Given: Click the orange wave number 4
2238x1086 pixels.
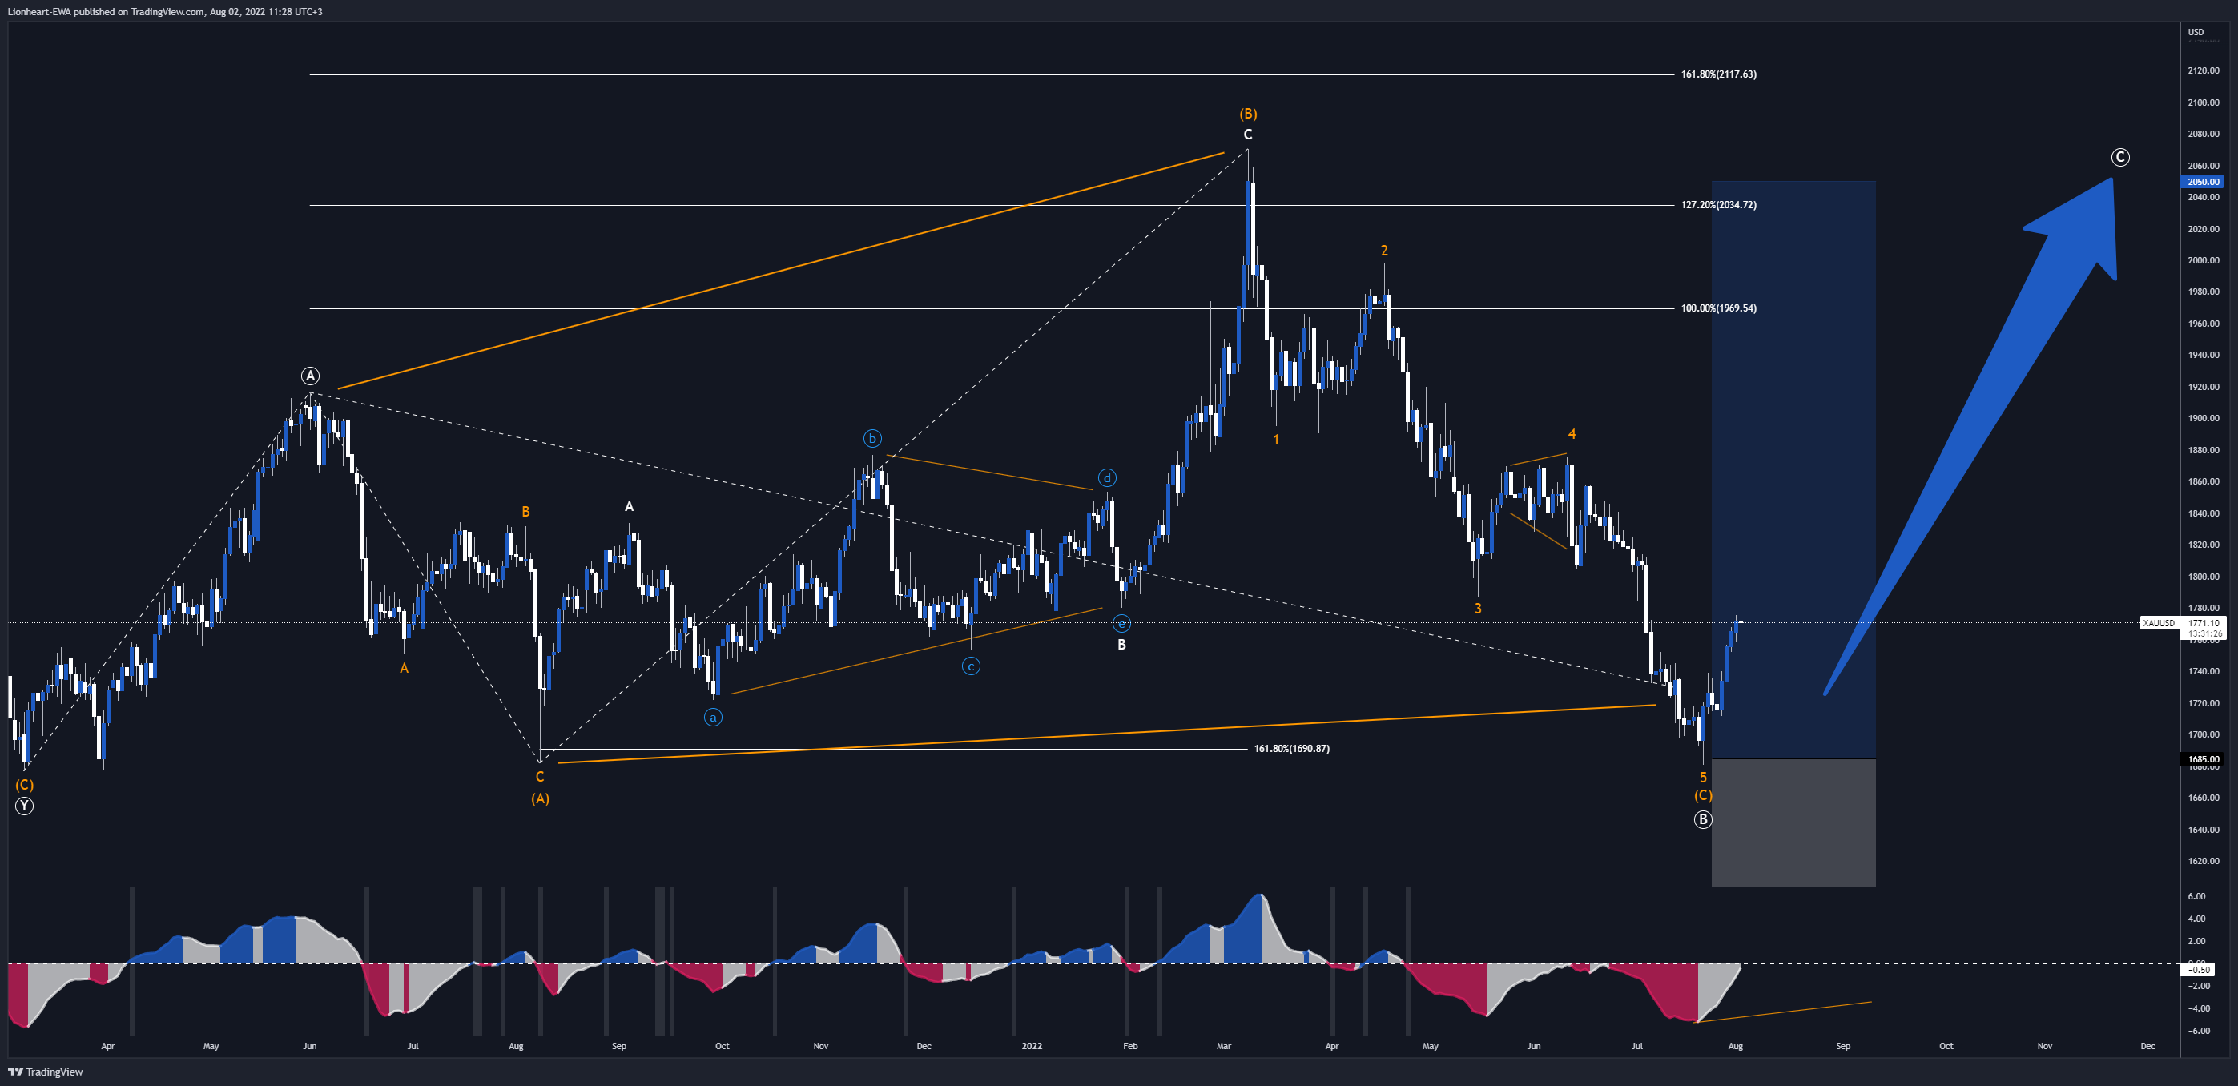Looking at the screenshot, I should (x=1572, y=434).
